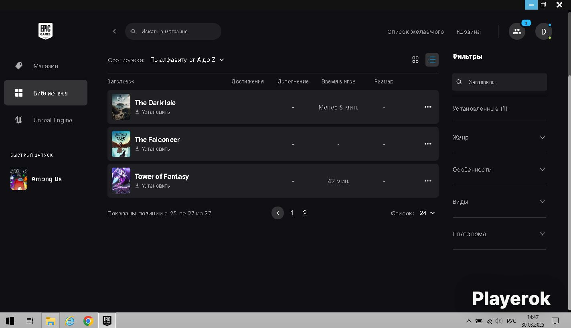Image resolution: width=571 pixels, height=328 pixels.
Task: Expand the Виды filter
Action: click(499, 202)
